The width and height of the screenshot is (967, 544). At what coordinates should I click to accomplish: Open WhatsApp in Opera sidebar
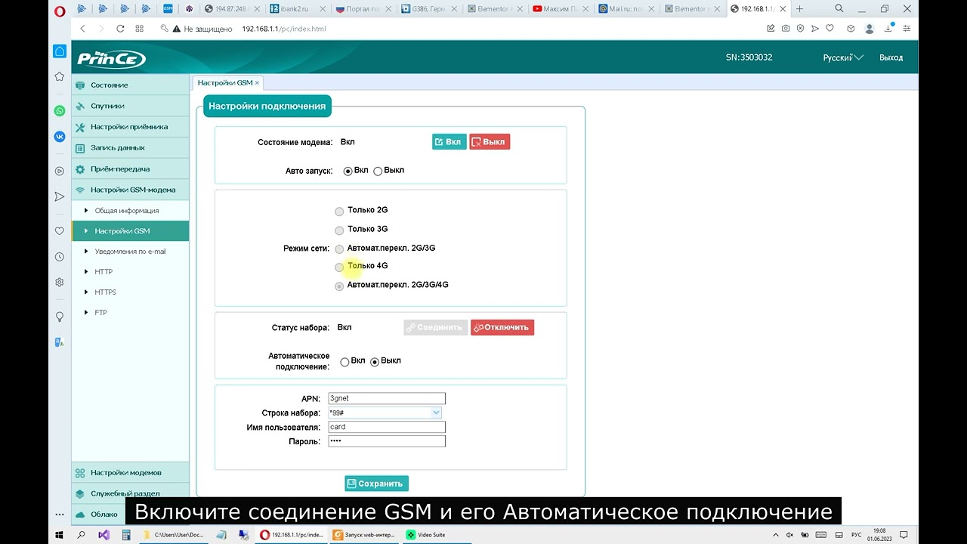click(x=60, y=111)
